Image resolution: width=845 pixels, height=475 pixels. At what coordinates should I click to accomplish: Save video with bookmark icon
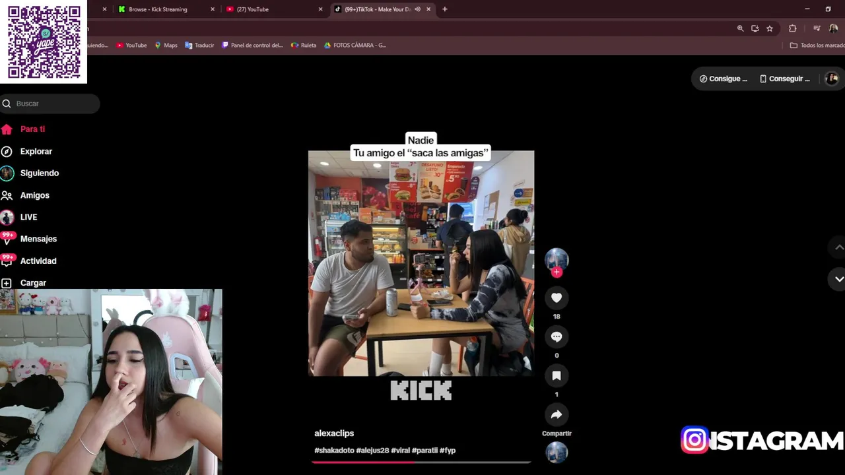coord(557,376)
